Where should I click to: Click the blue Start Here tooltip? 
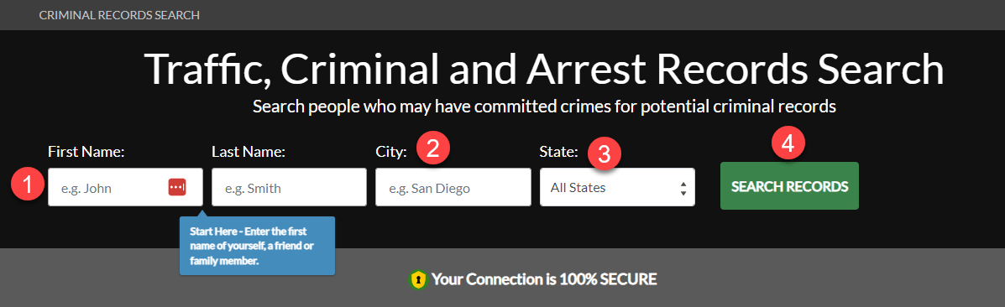(x=257, y=246)
